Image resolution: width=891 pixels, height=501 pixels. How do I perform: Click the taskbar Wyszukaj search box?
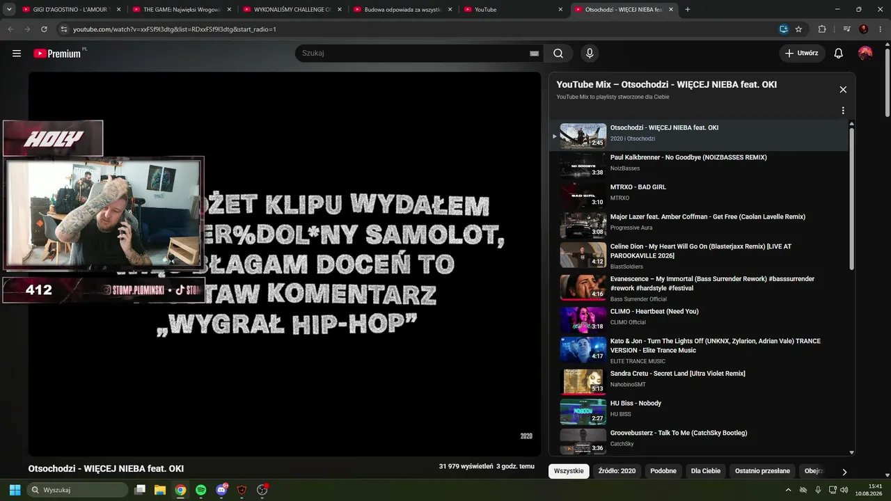tap(77, 490)
